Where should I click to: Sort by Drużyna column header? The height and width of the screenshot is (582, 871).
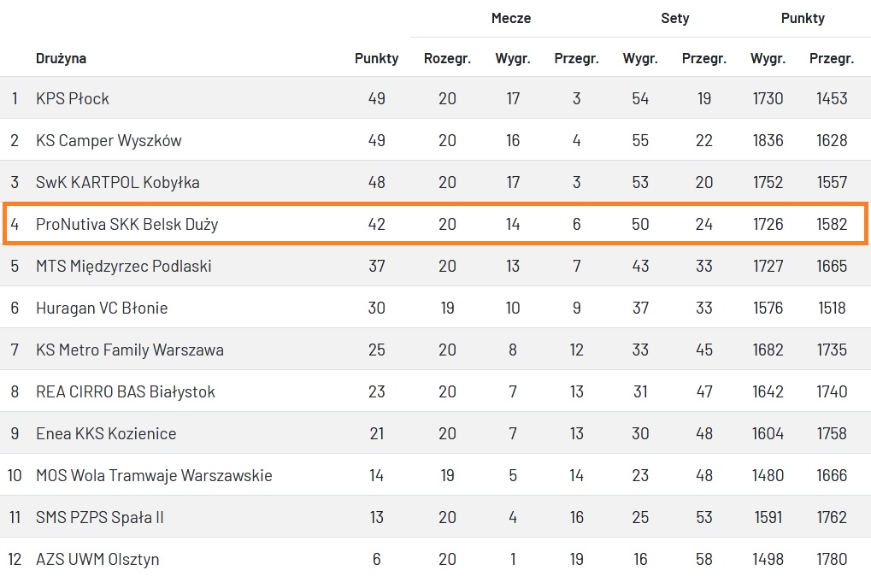[61, 59]
